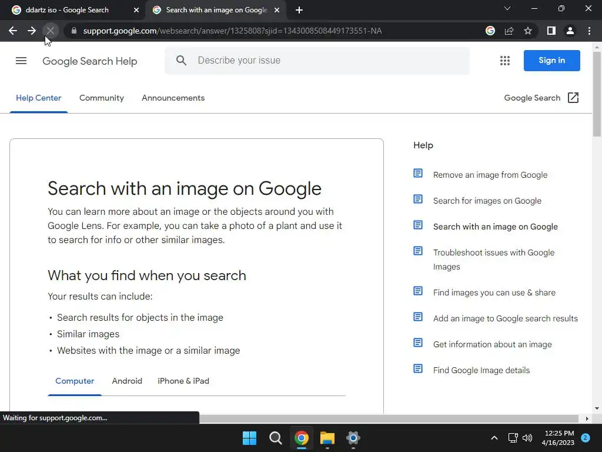Open Windows taskbar search
Viewport: 602px width, 452px height.
point(275,438)
